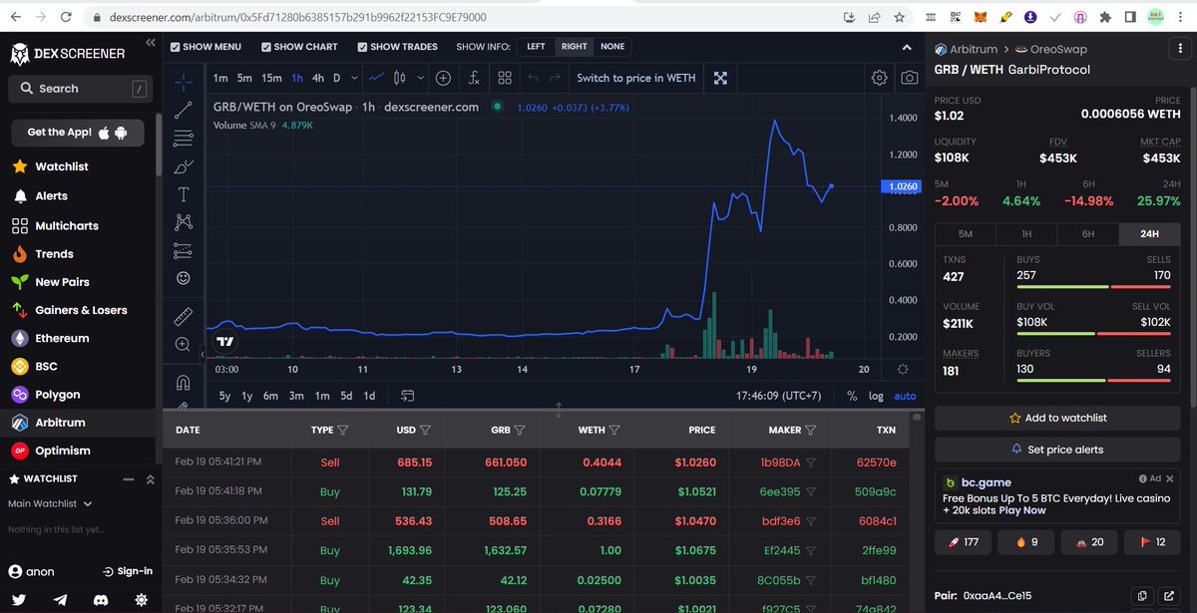
Task: Open the Fibonacci retracement tools
Action: click(x=184, y=139)
